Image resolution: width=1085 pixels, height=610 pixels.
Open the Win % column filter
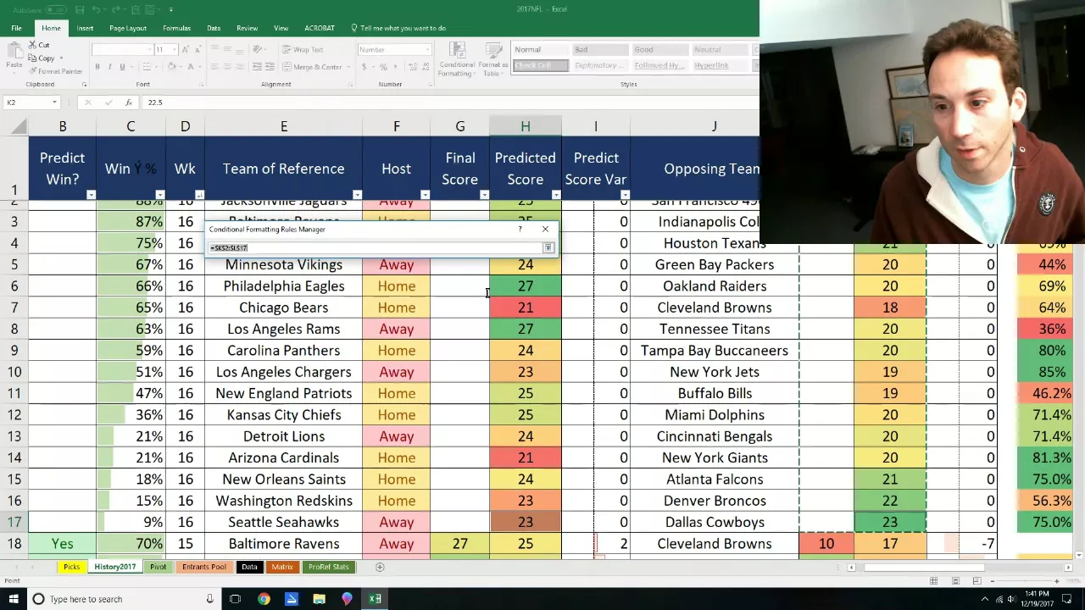(x=159, y=195)
